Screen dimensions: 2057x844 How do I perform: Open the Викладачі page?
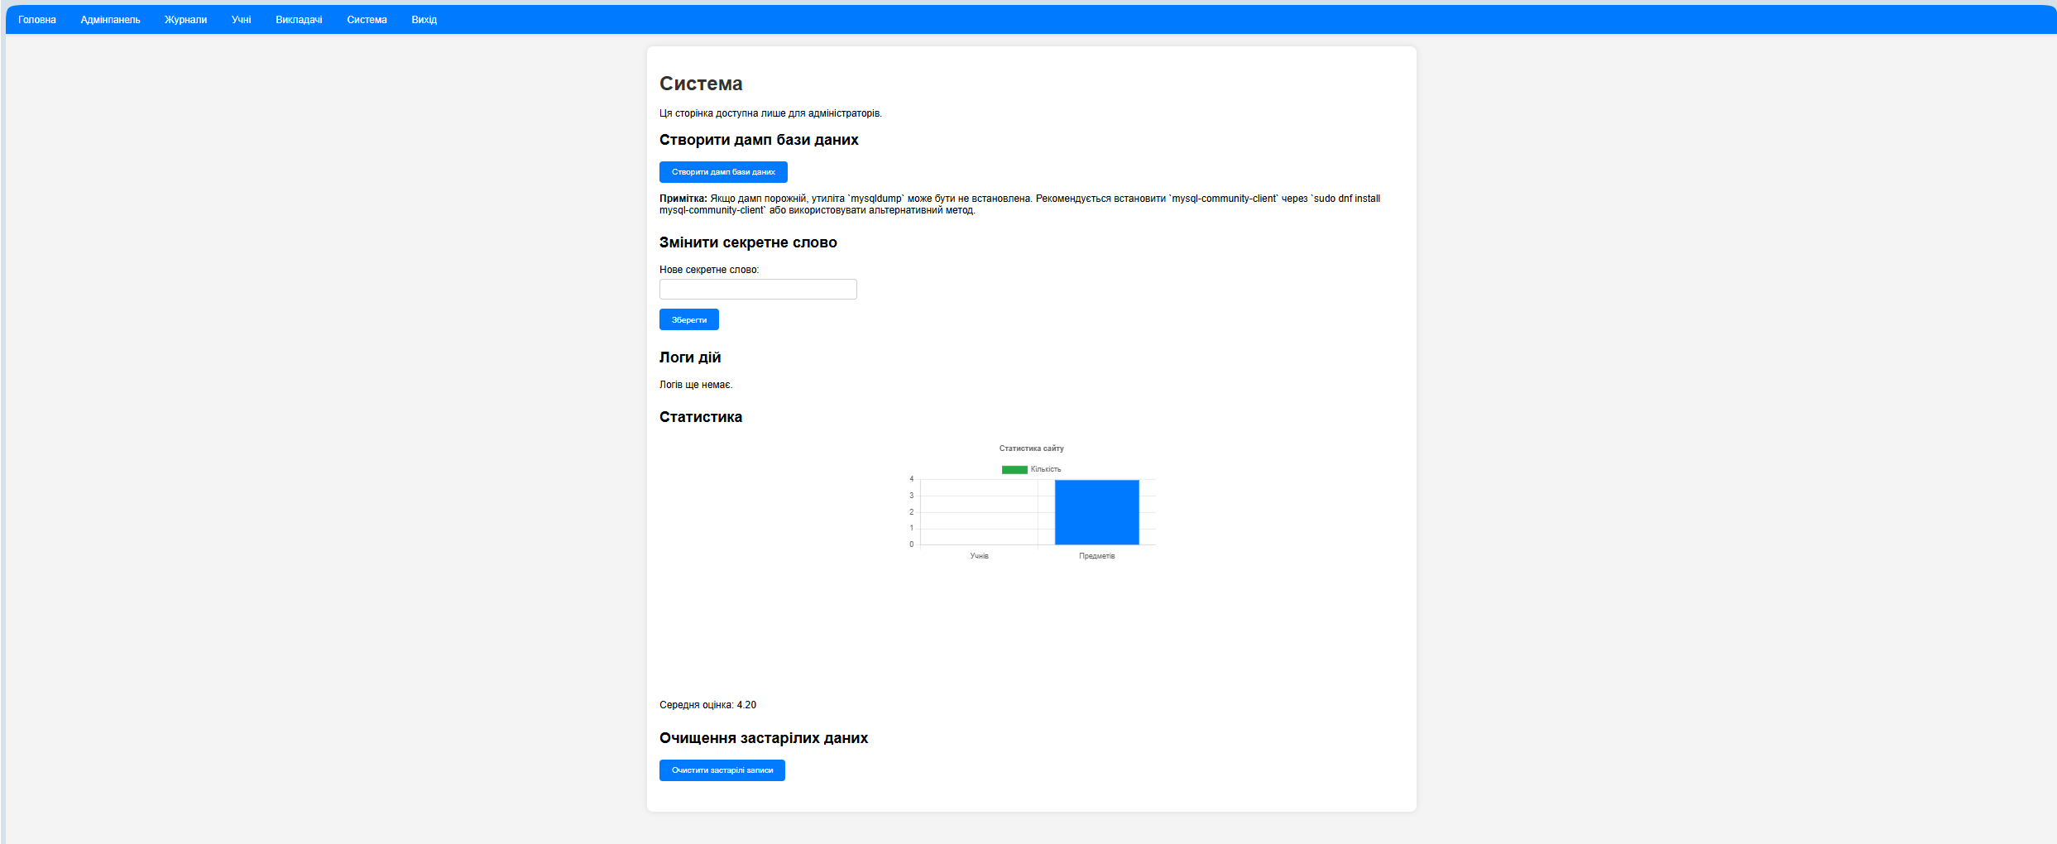[x=299, y=20]
